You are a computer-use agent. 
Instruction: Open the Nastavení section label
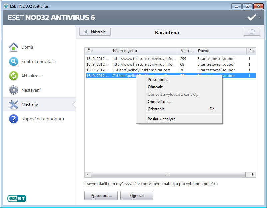(x=31, y=90)
